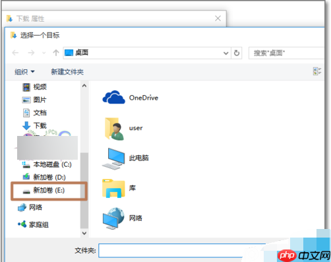Open the OneDrive cloud icon
The image size is (331, 262).
point(113,98)
